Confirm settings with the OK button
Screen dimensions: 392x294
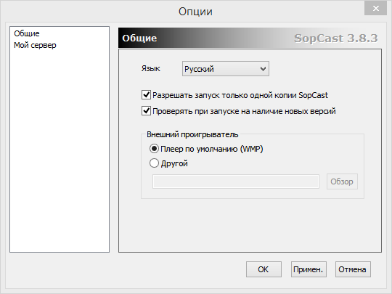point(264,269)
